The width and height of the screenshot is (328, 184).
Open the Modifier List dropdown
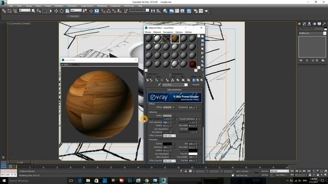312,33
